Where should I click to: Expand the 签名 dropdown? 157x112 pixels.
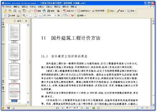click(125, 11)
